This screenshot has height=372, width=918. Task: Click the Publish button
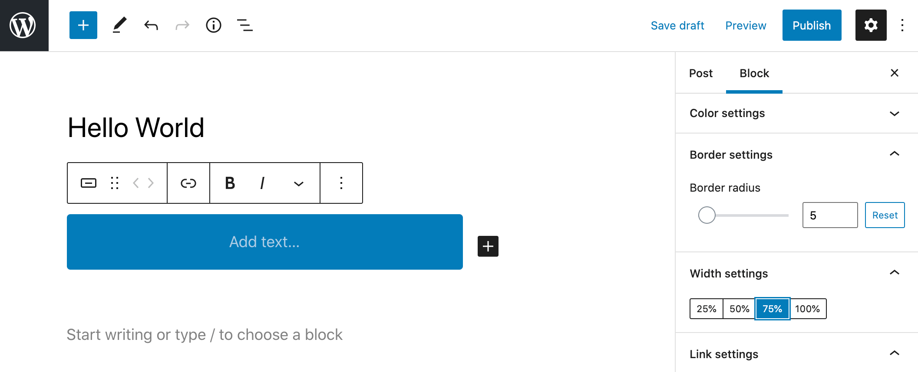point(811,25)
